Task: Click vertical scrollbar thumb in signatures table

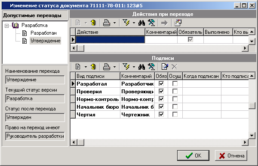Action: [x=252, y=106]
